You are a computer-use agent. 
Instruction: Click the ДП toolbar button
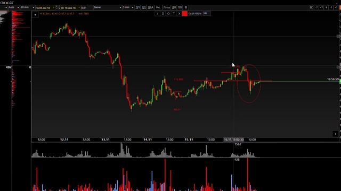pos(137,7)
